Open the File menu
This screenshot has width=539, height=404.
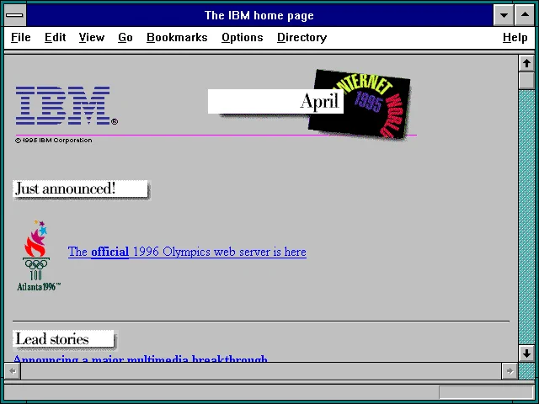[20, 37]
